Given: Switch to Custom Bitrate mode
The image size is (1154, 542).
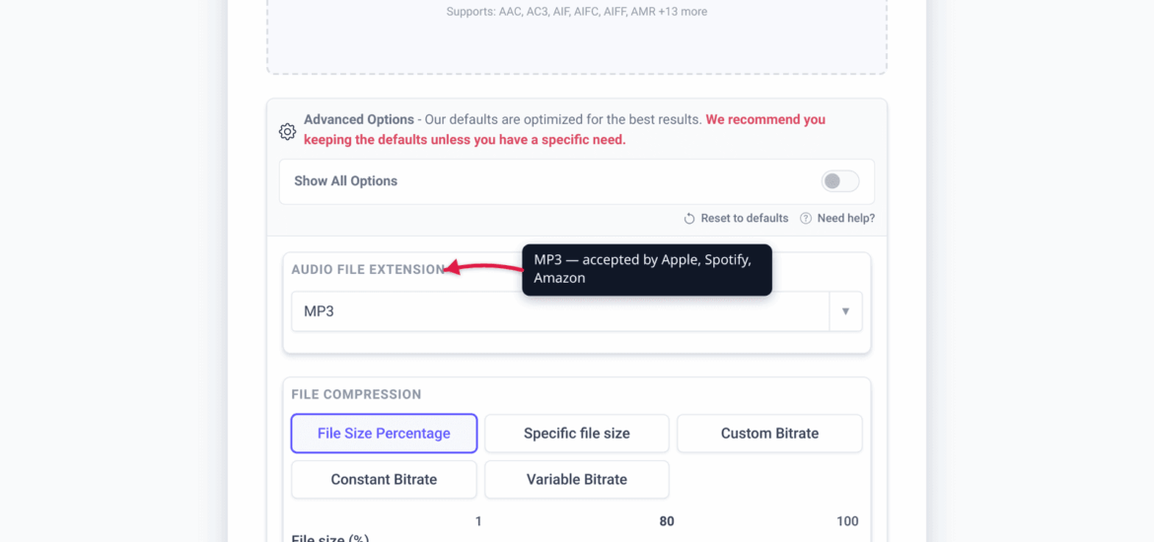Looking at the screenshot, I should pyautogui.click(x=769, y=434).
